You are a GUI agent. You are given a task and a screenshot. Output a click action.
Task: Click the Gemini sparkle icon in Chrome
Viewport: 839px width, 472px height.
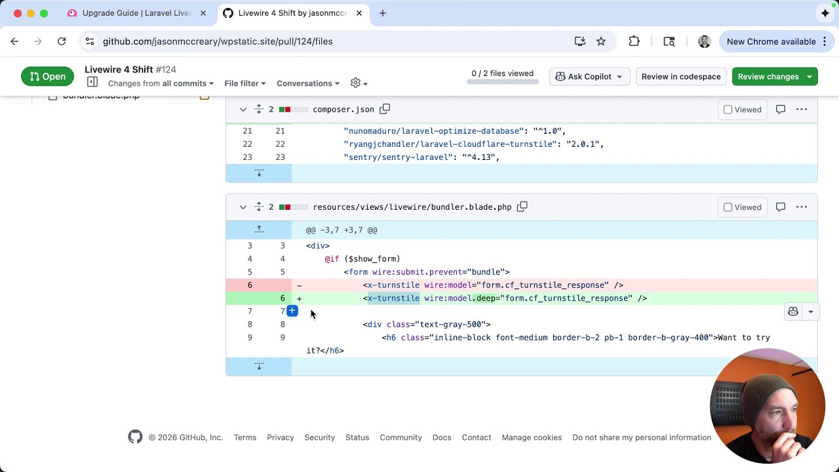[x=825, y=13]
